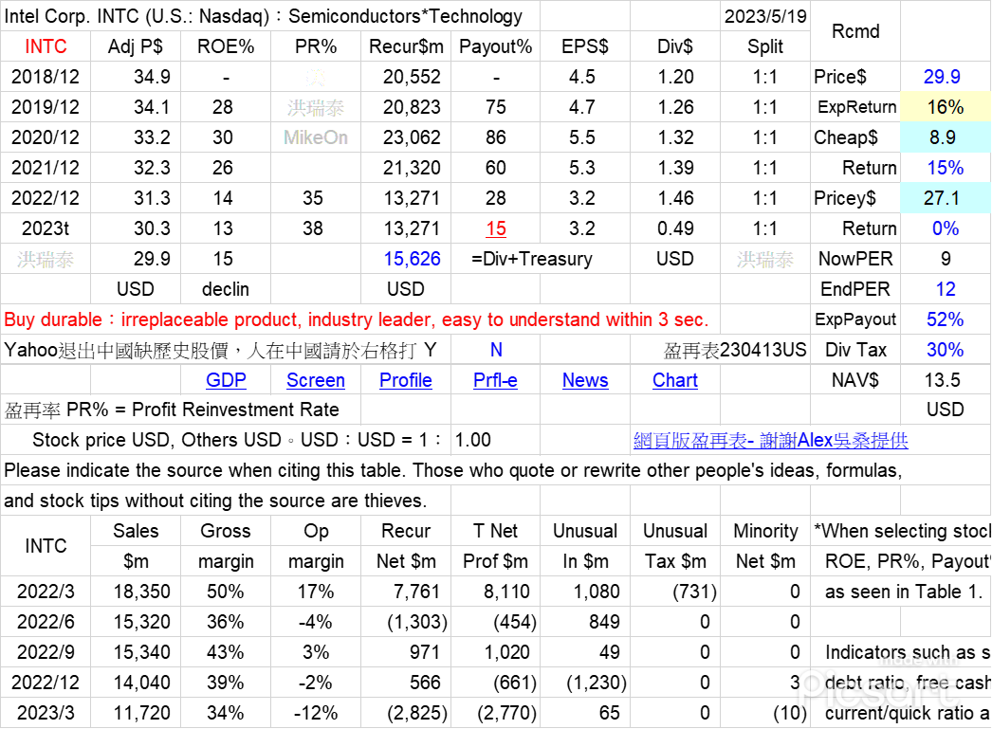Click the NAV$ value 13.5
Screen dimensions: 992x729
[943, 380]
